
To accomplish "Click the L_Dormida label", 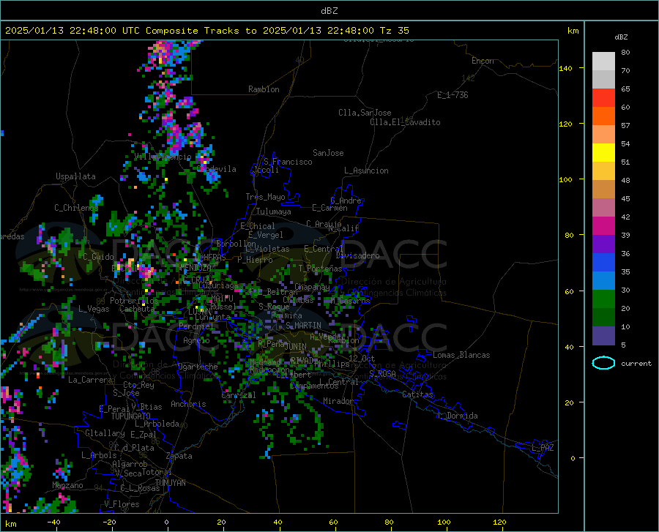I will tap(458, 416).
